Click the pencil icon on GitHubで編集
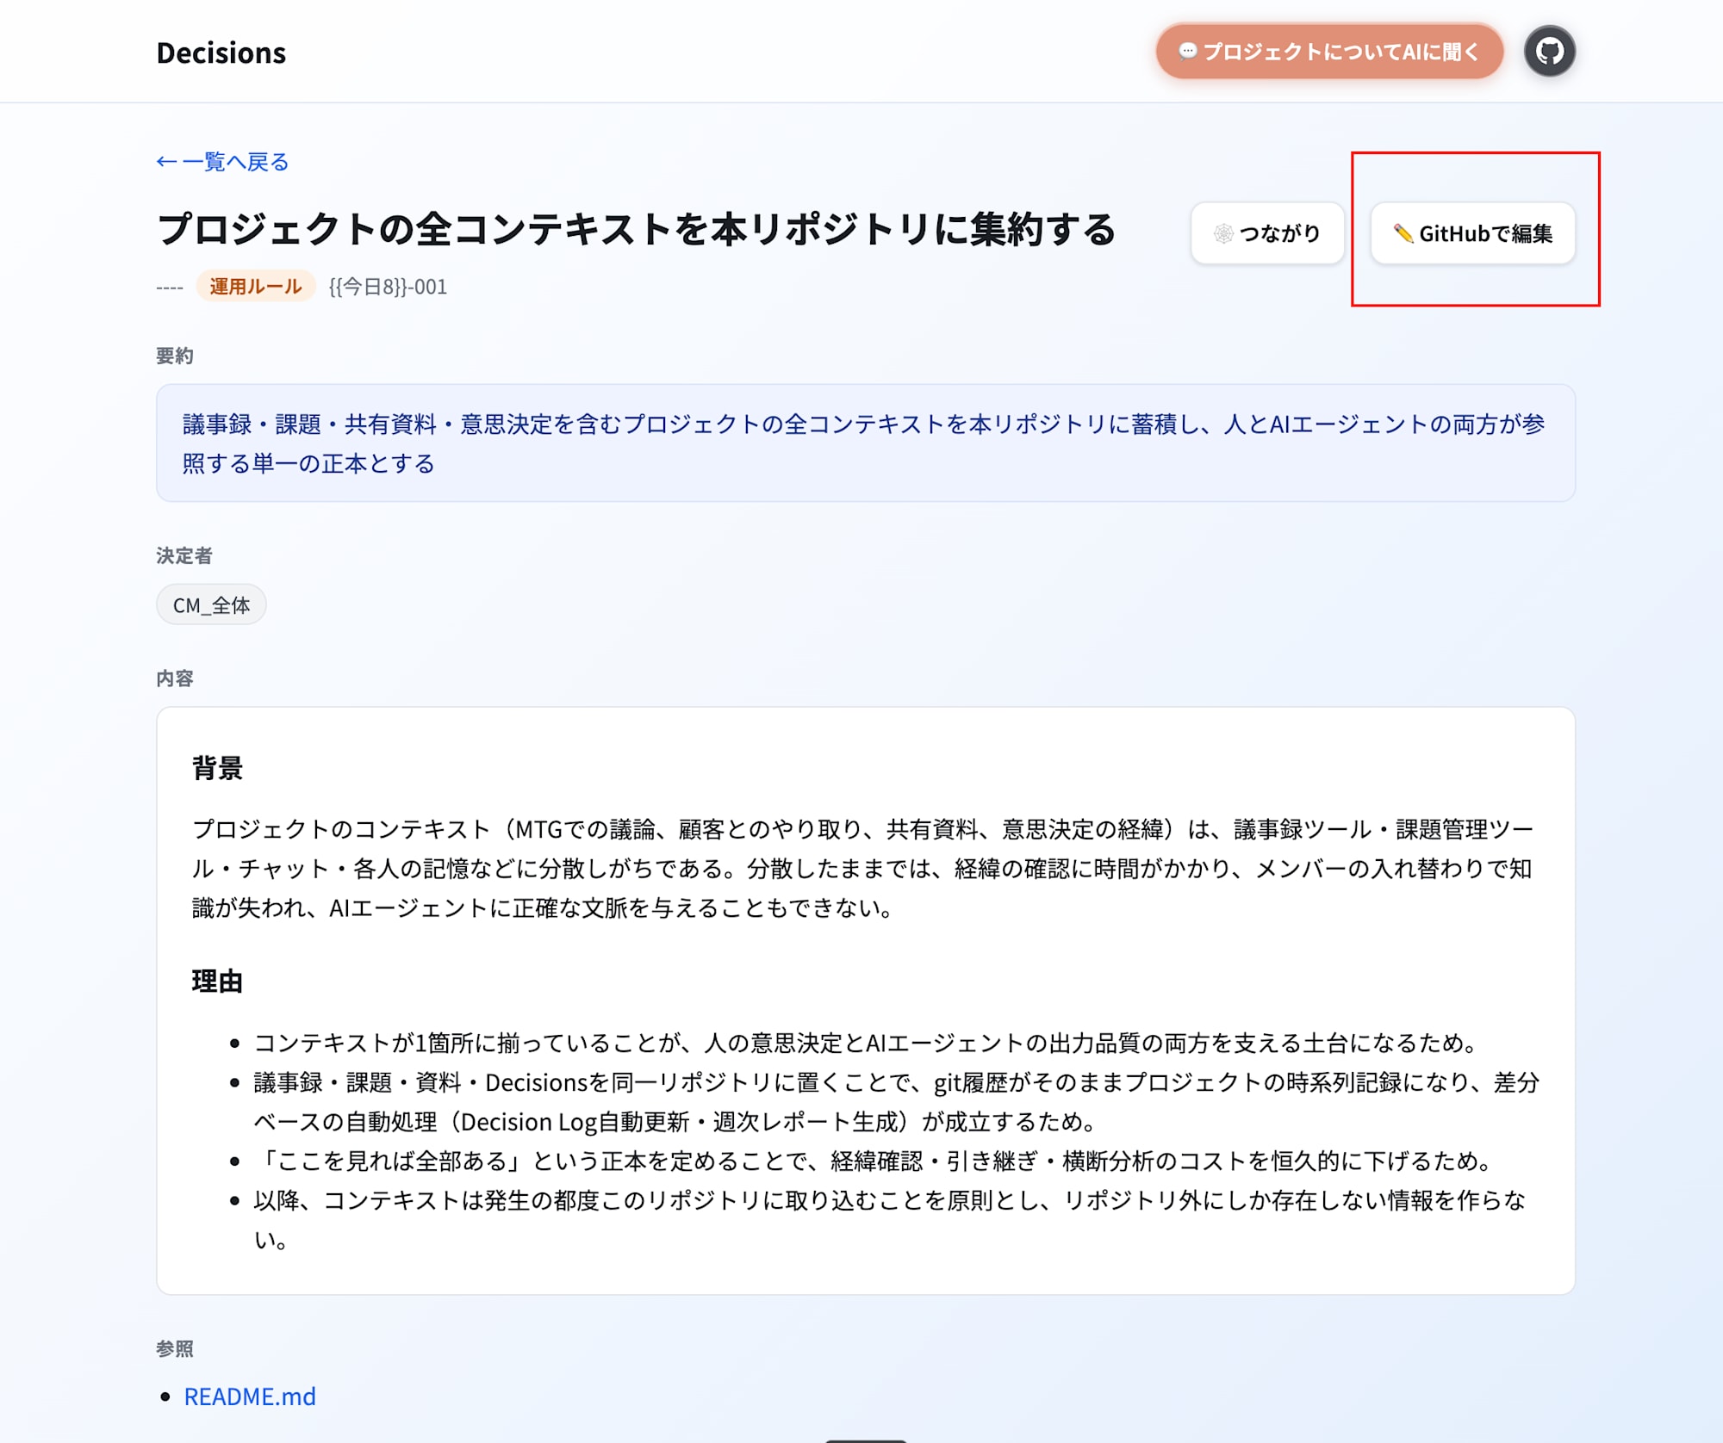 (x=1403, y=233)
